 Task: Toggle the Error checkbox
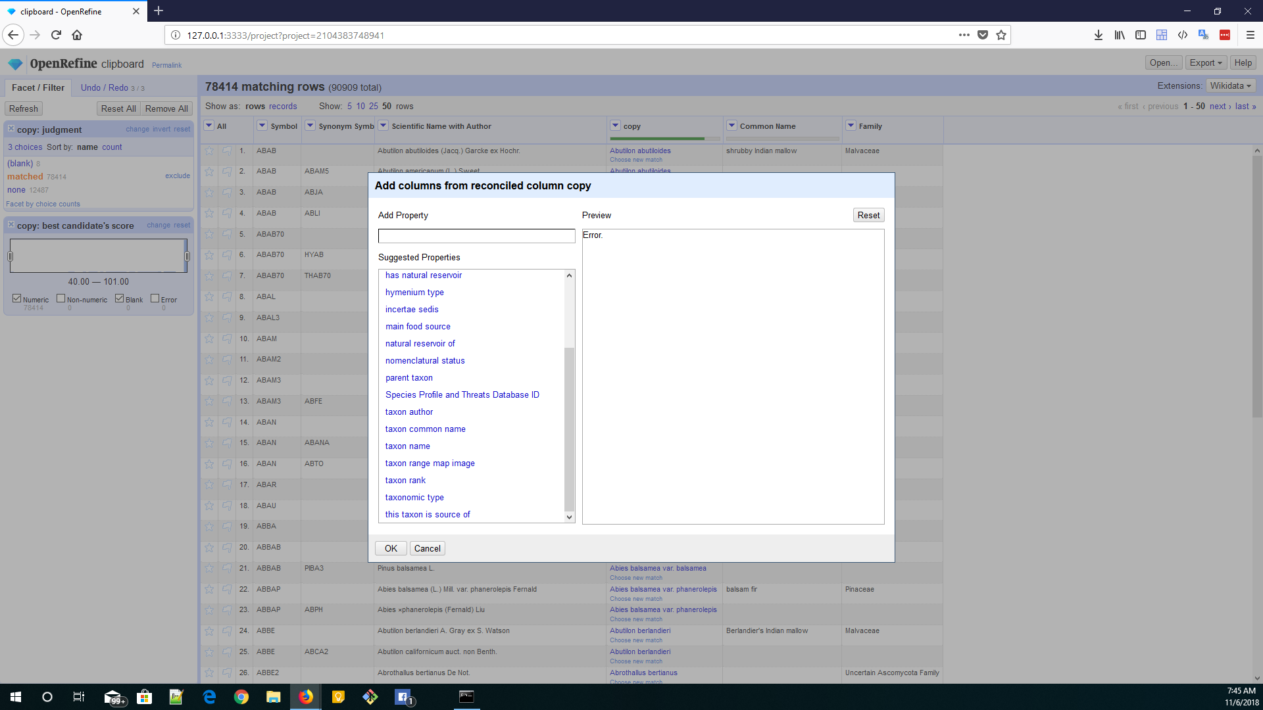point(155,298)
